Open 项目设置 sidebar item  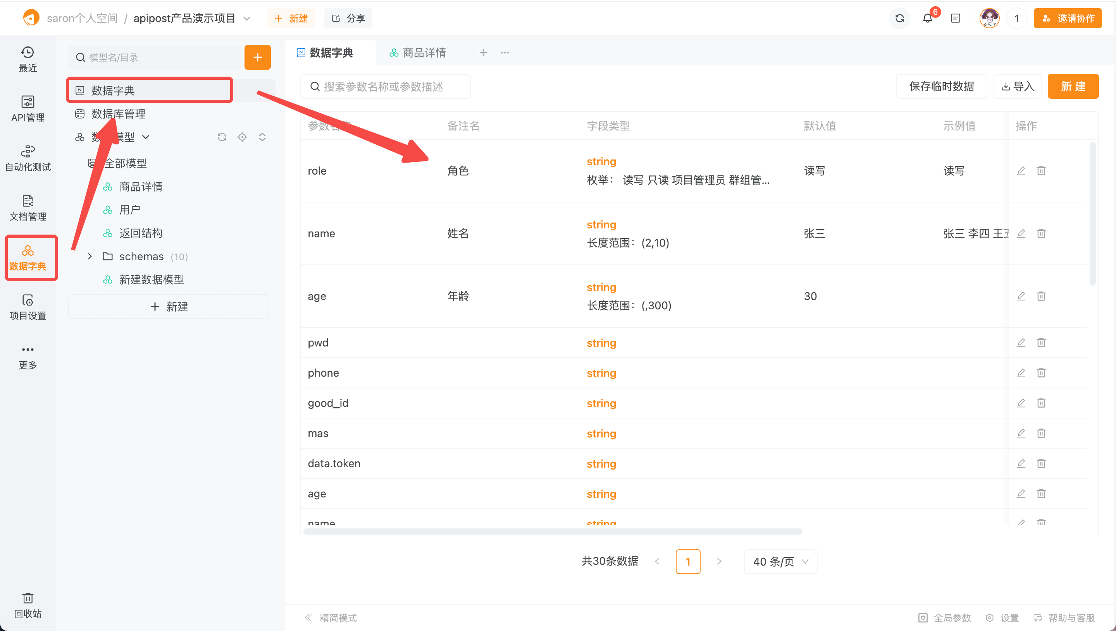tap(28, 307)
